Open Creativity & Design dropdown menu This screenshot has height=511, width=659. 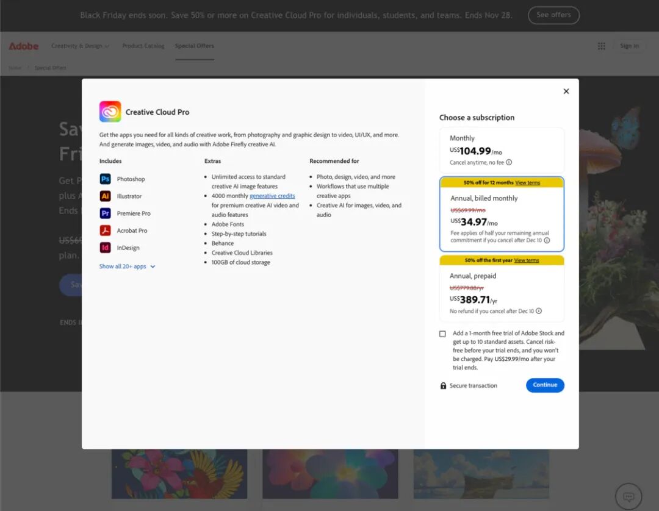[81, 46]
